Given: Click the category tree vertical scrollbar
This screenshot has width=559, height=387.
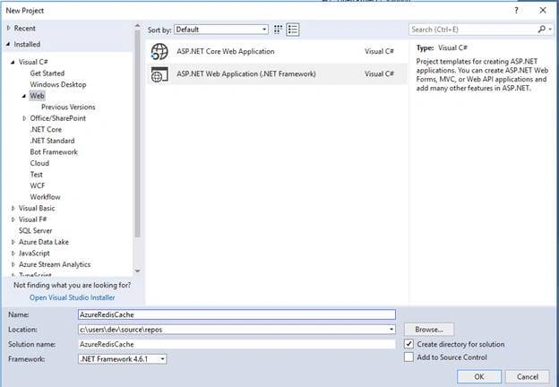Looking at the screenshot, I should 137,133.
